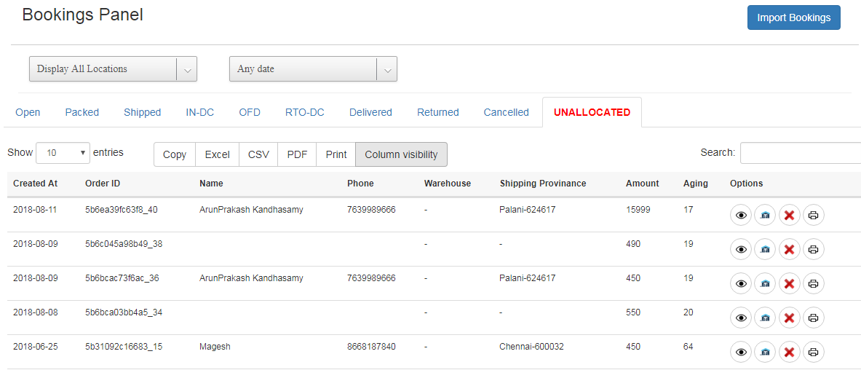Screen dimensions: 861x370
Task: Sort table by Aging column header
Action: (x=695, y=184)
